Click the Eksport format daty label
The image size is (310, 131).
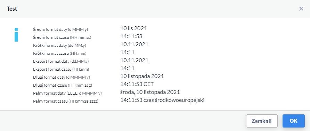pyautogui.click(x=61, y=61)
